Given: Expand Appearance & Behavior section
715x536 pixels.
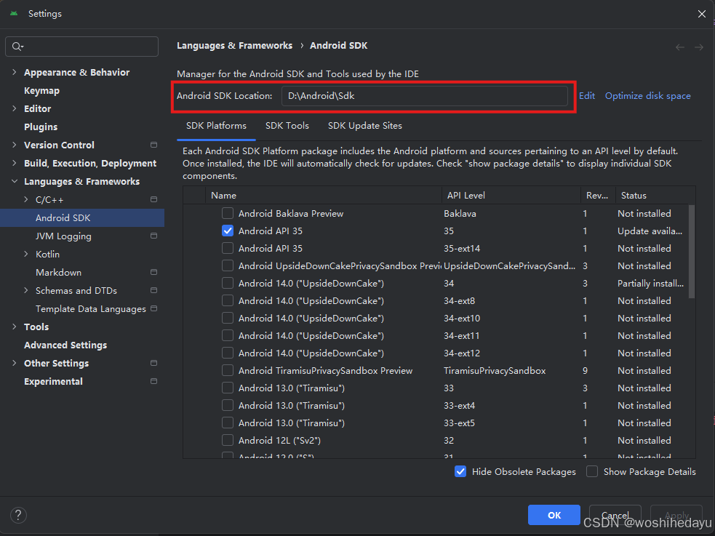Looking at the screenshot, I should coord(14,72).
